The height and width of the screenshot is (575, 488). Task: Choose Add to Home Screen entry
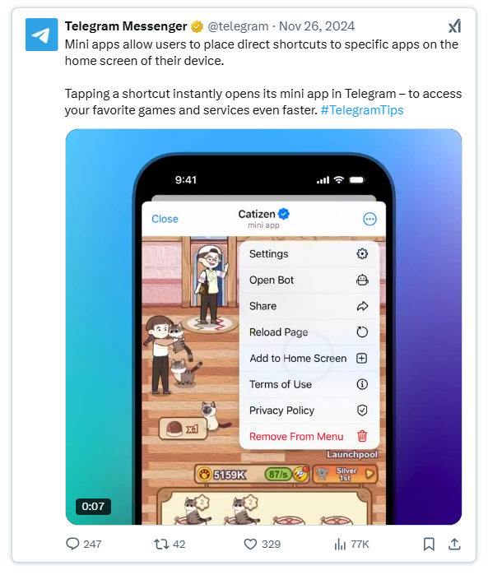309,359
